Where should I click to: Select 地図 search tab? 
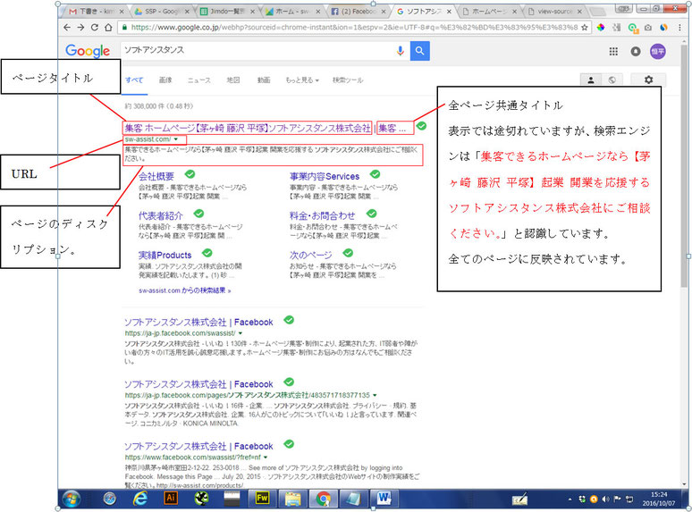(x=233, y=80)
